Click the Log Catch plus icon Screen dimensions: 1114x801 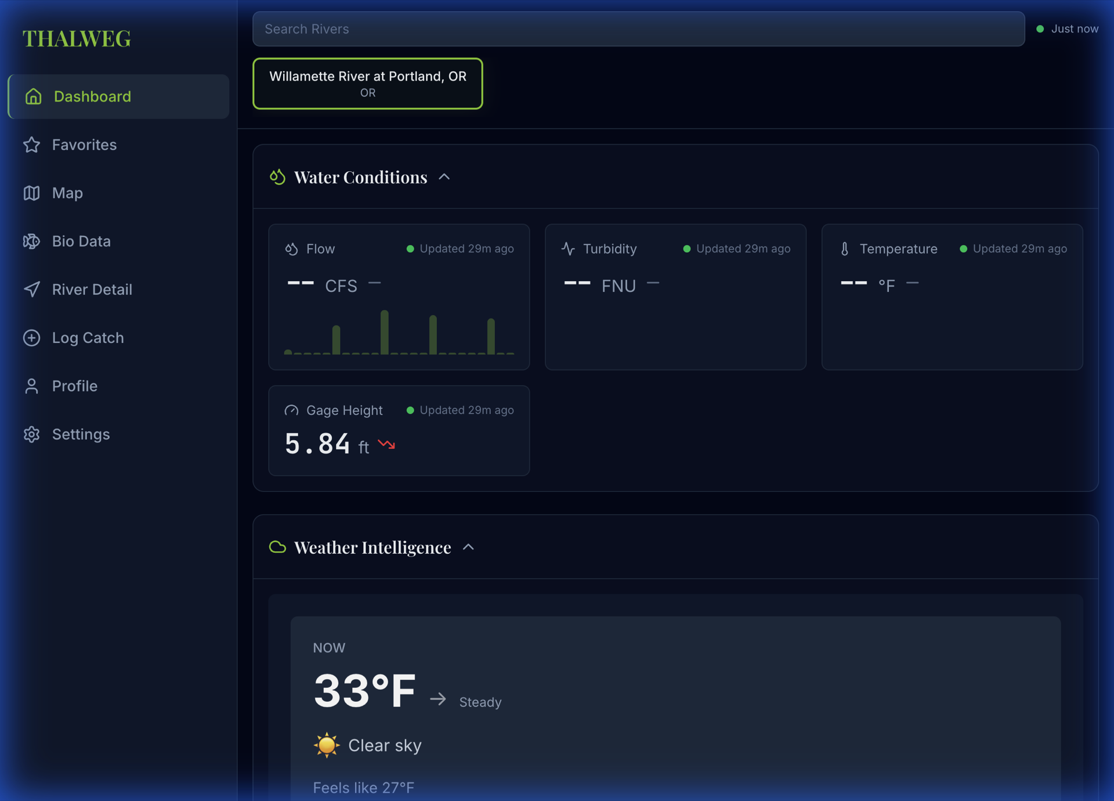point(32,338)
